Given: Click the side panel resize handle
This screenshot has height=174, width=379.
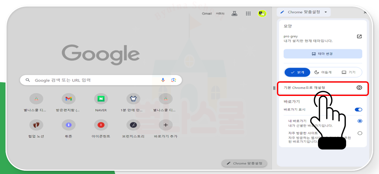Looking at the screenshot, I should 274,88.
